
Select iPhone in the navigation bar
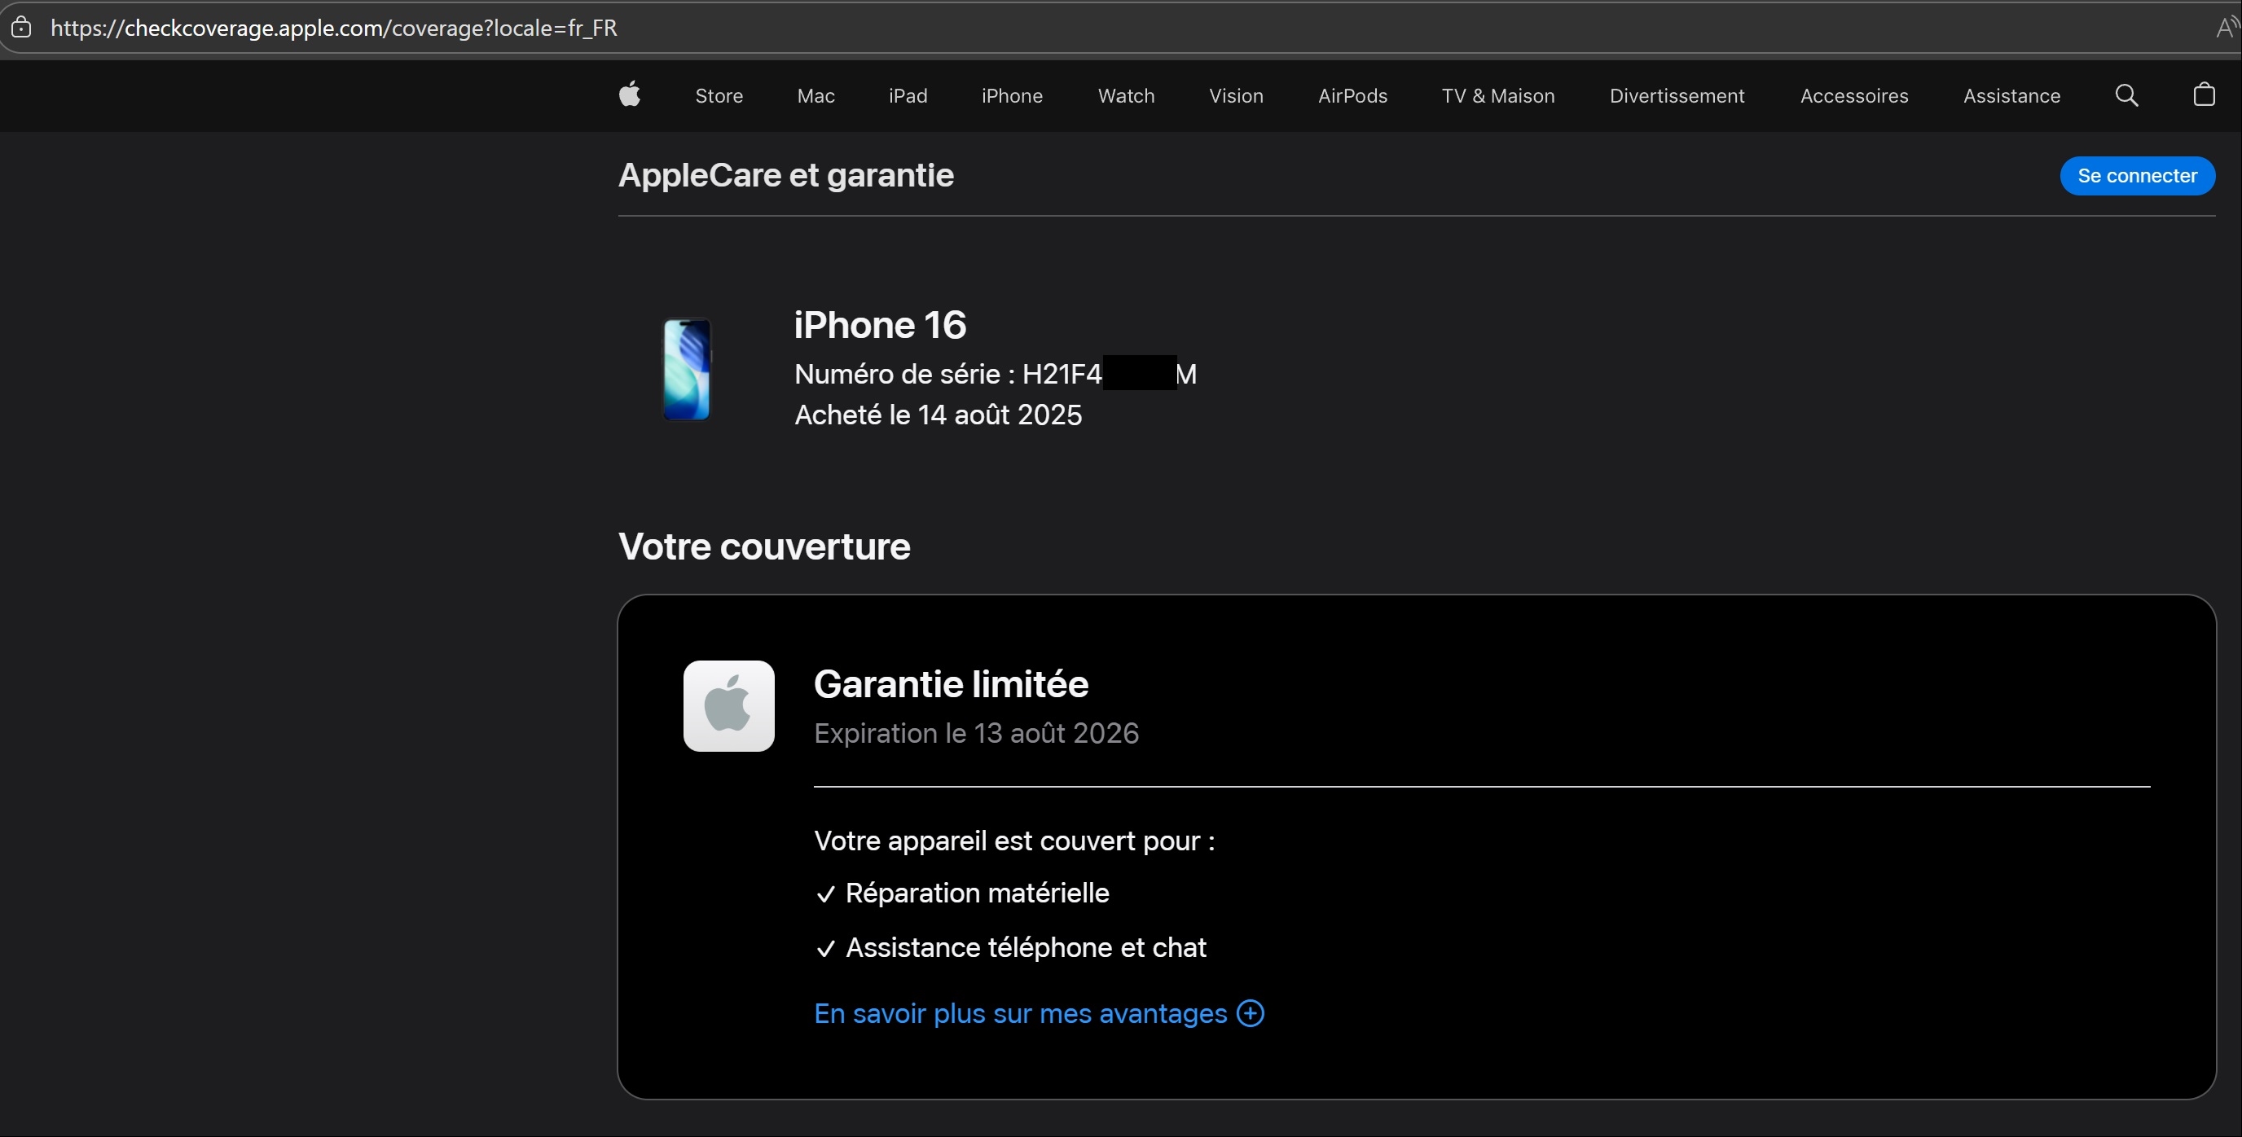pos(1011,95)
